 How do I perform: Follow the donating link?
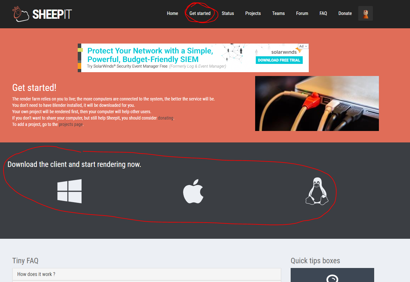click(166, 118)
